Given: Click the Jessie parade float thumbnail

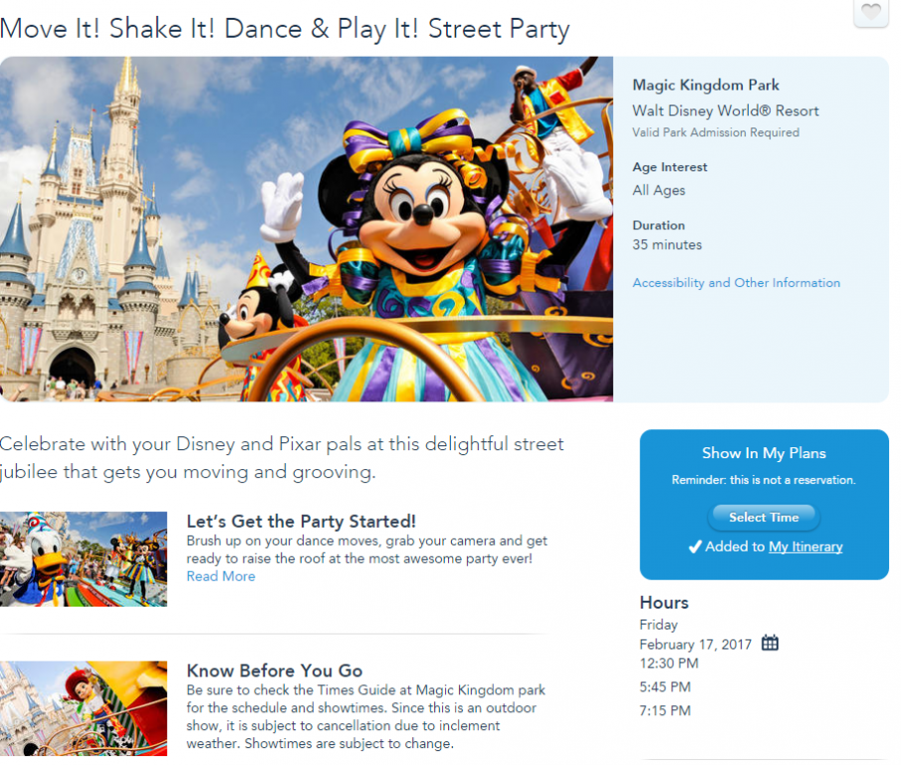Looking at the screenshot, I should click(84, 708).
